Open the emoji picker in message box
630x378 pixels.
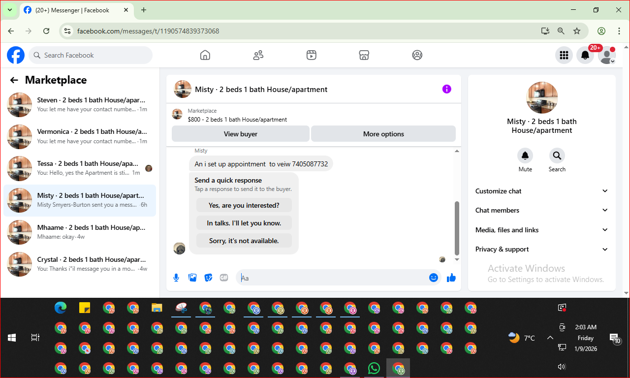click(434, 278)
